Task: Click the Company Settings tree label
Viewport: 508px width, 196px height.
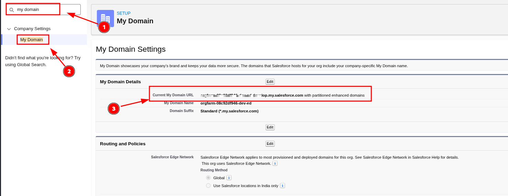Action: click(x=32, y=29)
